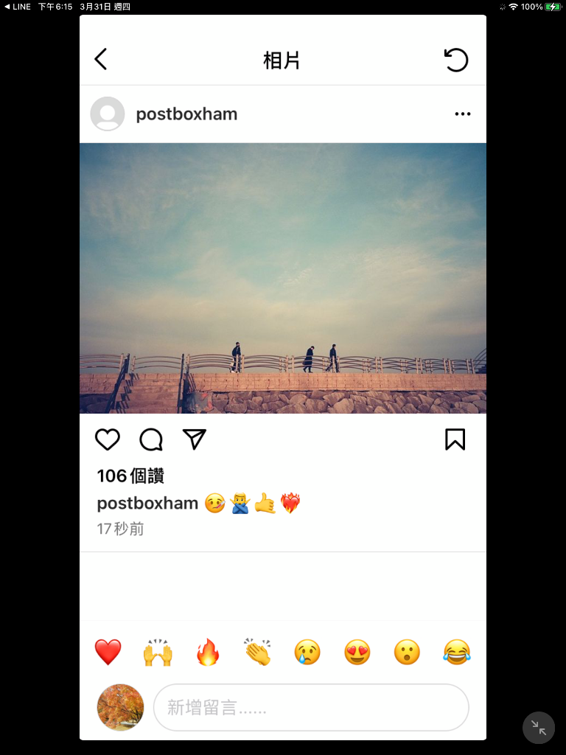Like the post with the heart outline icon
566x755 pixels.
(108, 439)
